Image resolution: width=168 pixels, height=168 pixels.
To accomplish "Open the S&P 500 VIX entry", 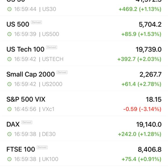I will coord(84,104).
